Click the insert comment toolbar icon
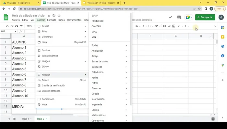Viewport: 227px width, 129px height. click(169, 26)
